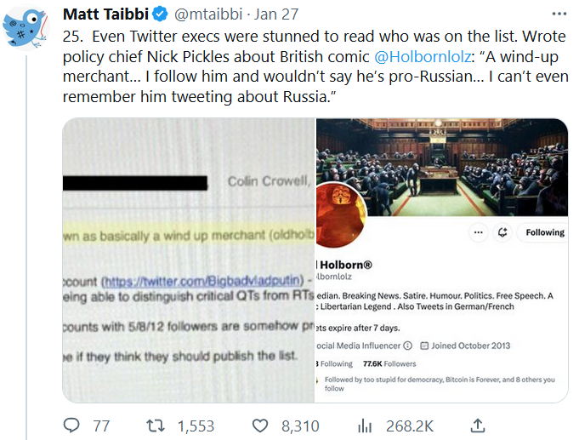579x440 pixels.
Task: Click the 77 replies count
Action: tap(101, 425)
